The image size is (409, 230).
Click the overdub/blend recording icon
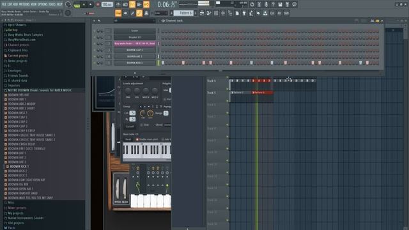pos(139,4)
